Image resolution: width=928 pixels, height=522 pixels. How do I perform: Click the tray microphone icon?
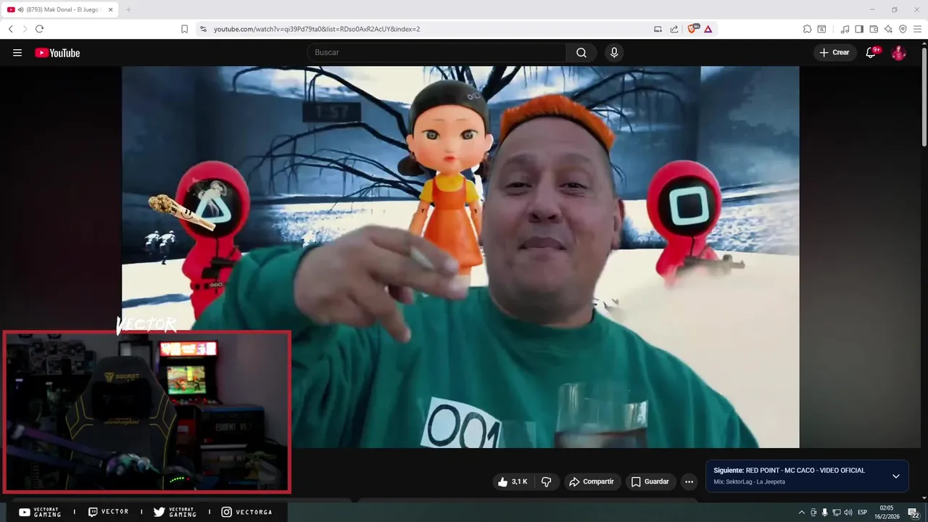(824, 513)
